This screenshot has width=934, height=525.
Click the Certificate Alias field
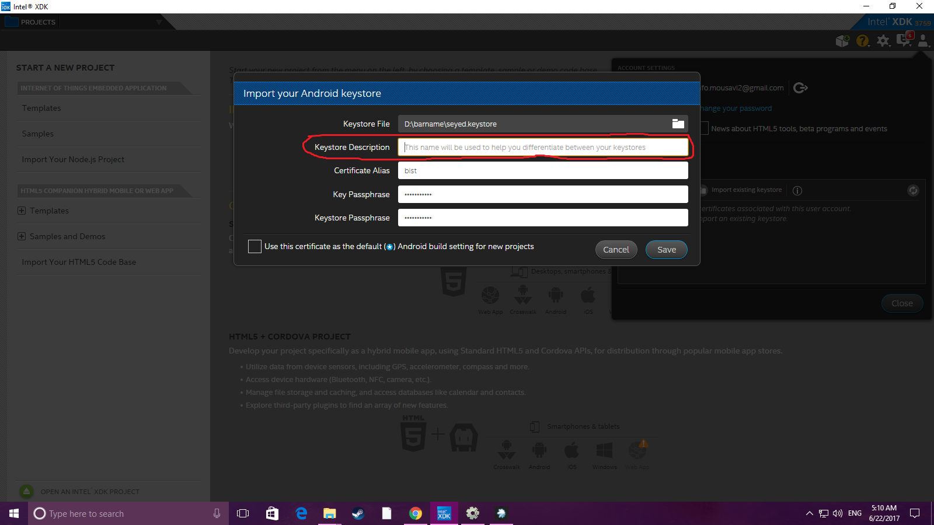coord(543,170)
